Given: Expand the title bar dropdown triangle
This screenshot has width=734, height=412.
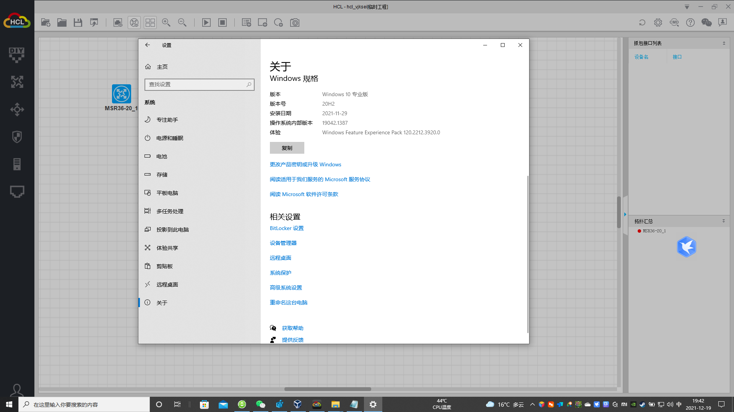Looking at the screenshot, I should pyautogui.click(x=687, y=7).
